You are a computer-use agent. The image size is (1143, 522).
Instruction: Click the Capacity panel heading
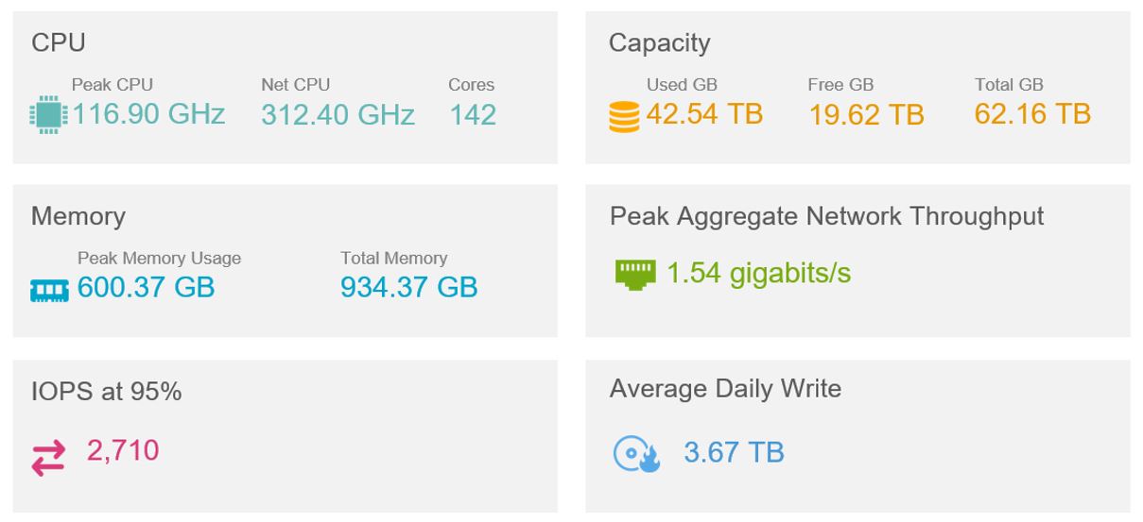660,43
